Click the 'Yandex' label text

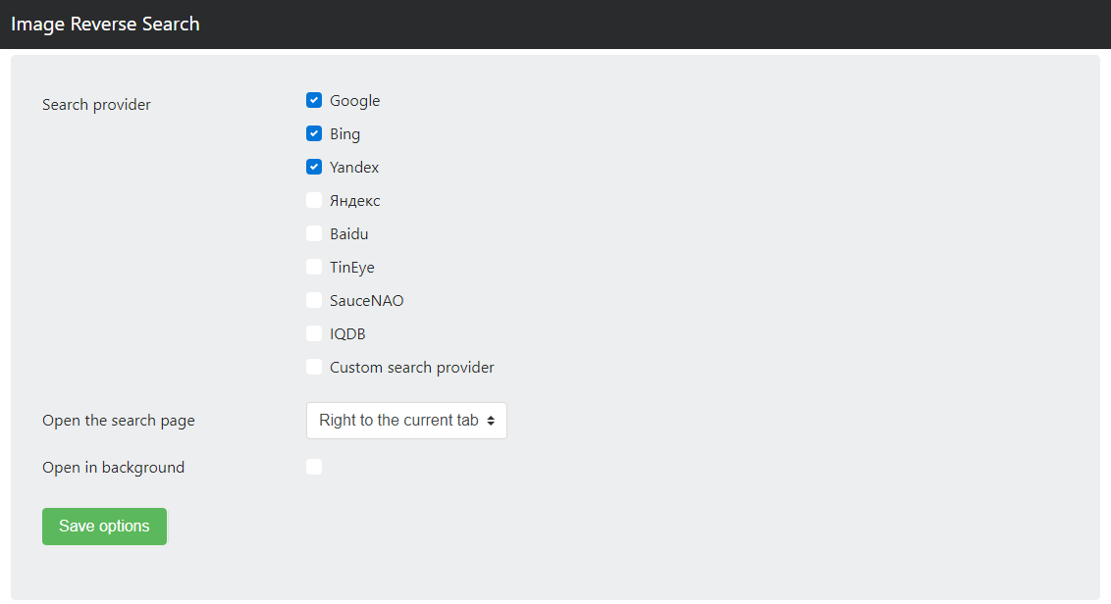tap(354, 168)
